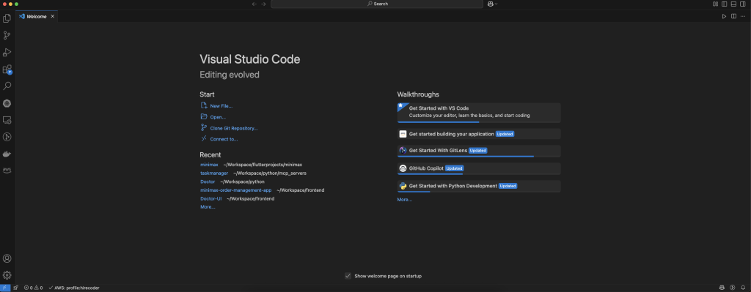
Task: Toggle the bottom panel layout button
Action: [733, 4]
